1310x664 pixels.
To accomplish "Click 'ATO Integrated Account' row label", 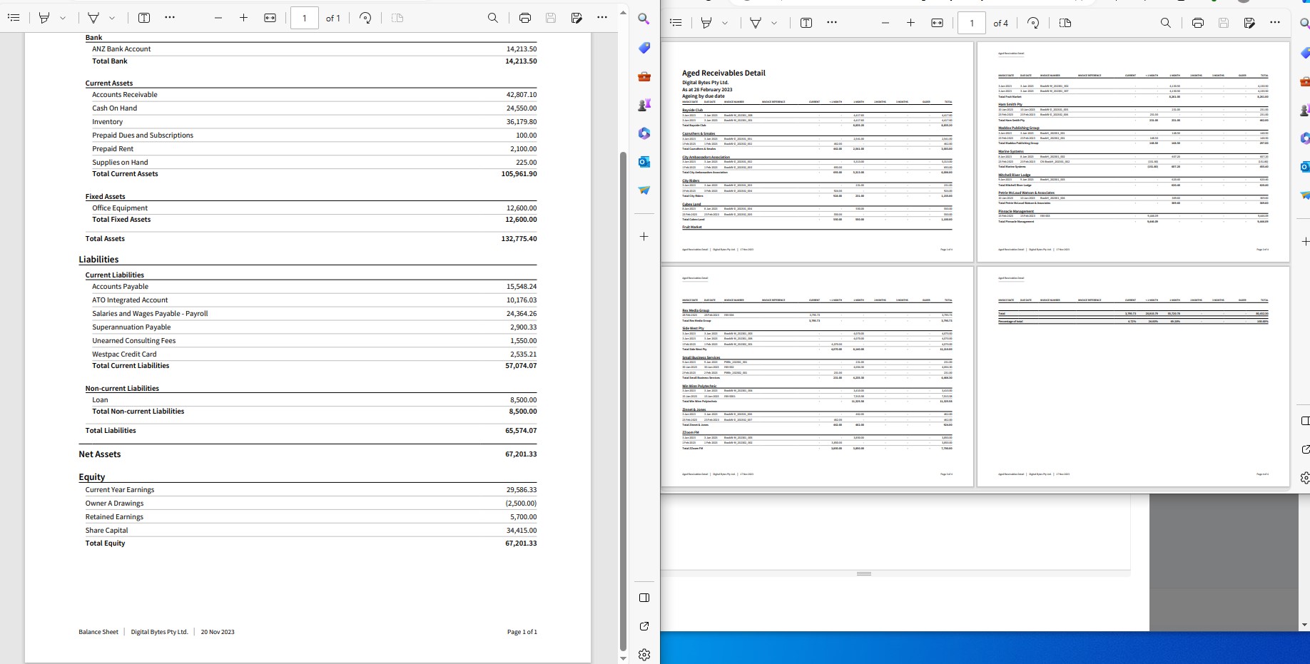I will point(130,300).
